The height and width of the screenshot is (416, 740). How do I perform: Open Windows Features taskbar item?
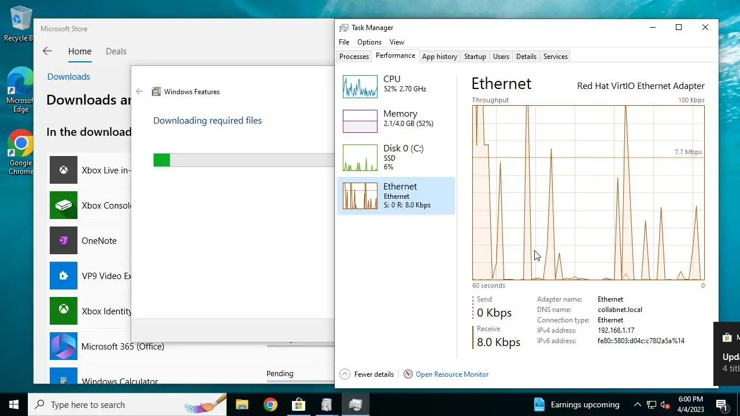click(327, 404)
